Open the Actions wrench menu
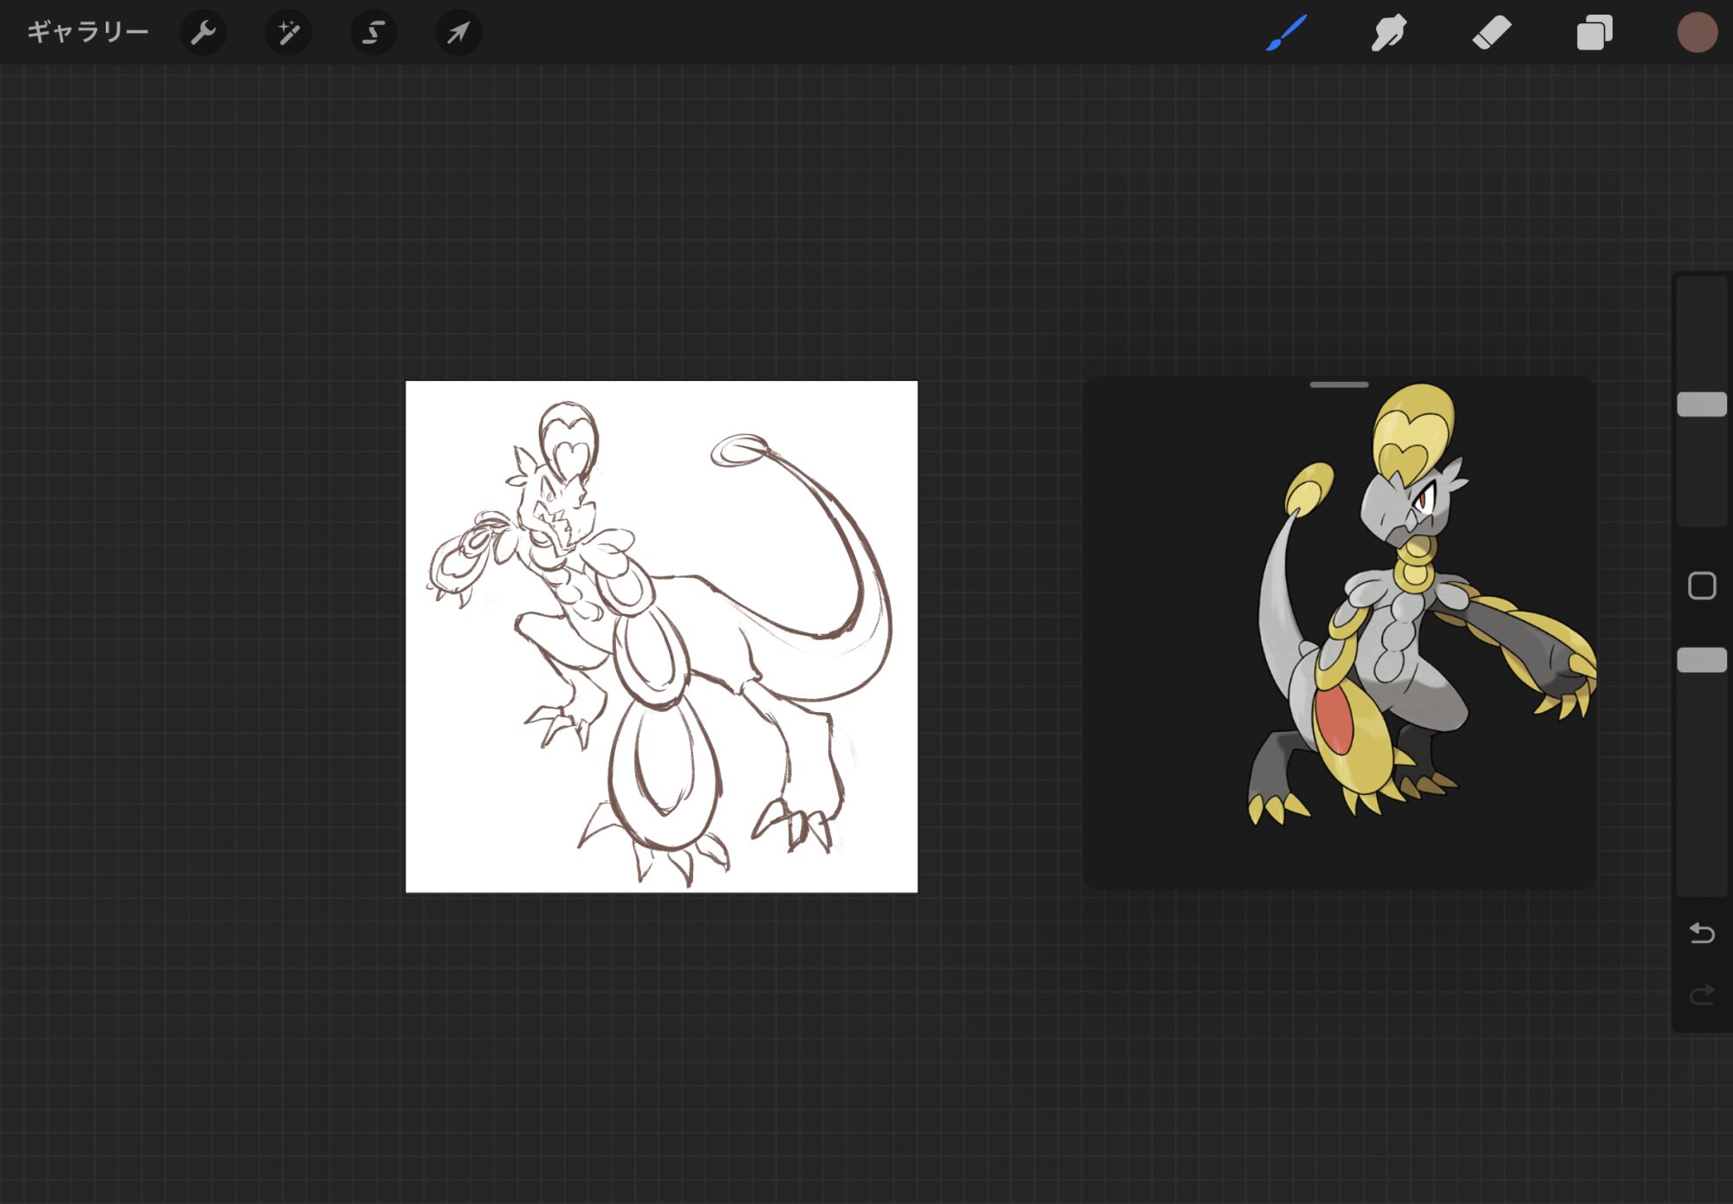 coord(203,33)
